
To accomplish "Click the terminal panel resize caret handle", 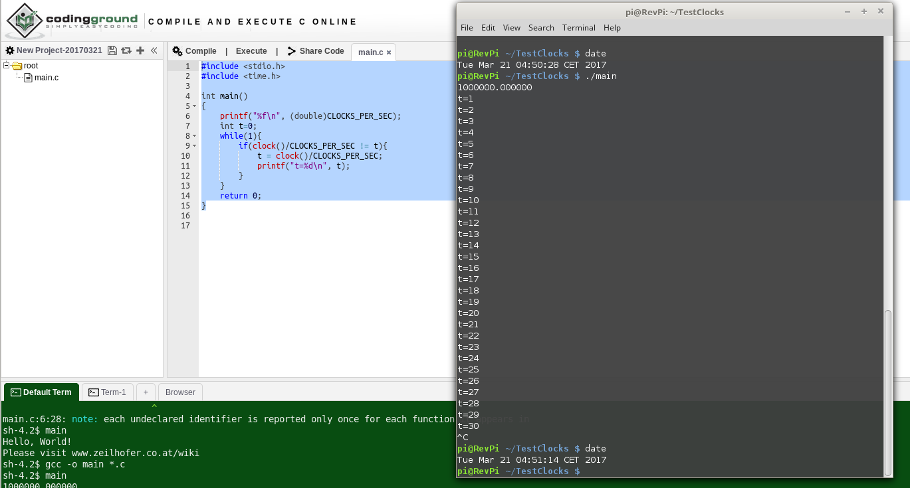I will click(x=154, y=406).
